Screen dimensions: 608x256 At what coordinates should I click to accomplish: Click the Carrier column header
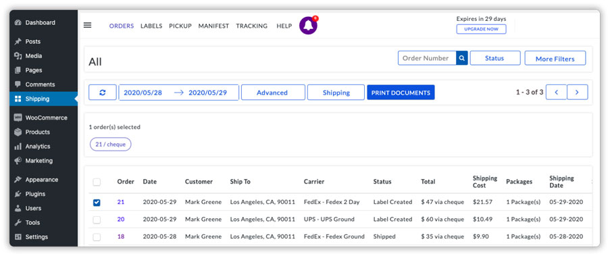(314, 182)
